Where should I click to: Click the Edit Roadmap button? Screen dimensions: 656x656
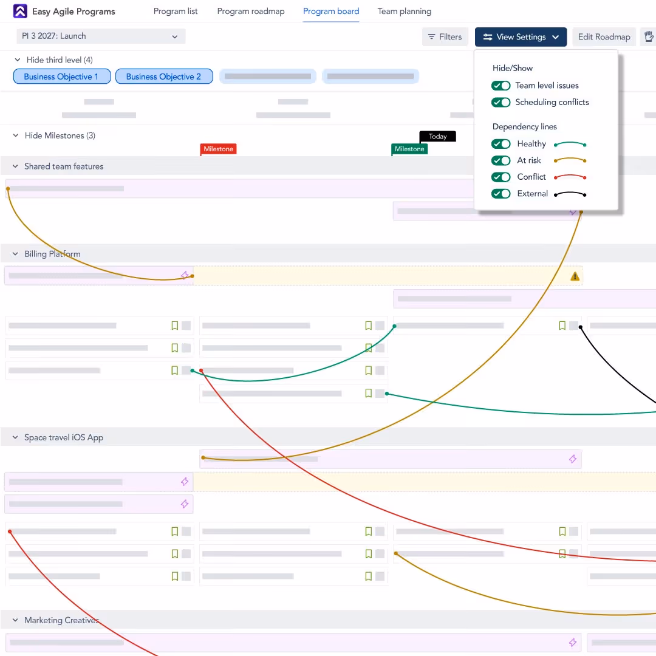pos(604,36)
